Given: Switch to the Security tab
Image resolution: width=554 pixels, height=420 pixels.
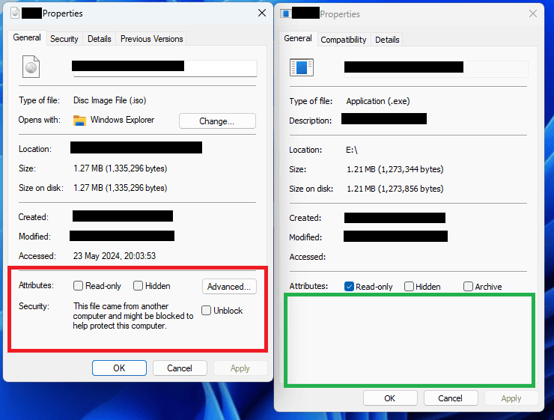Looking at the screenshot, I should 64,39.
